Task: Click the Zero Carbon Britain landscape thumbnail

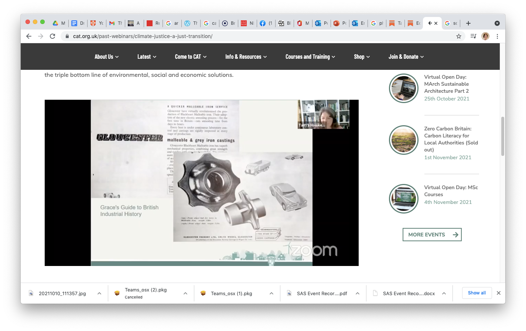Action: tap(404, 140)
